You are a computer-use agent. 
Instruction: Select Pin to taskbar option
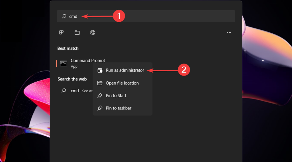click(118, 108)
